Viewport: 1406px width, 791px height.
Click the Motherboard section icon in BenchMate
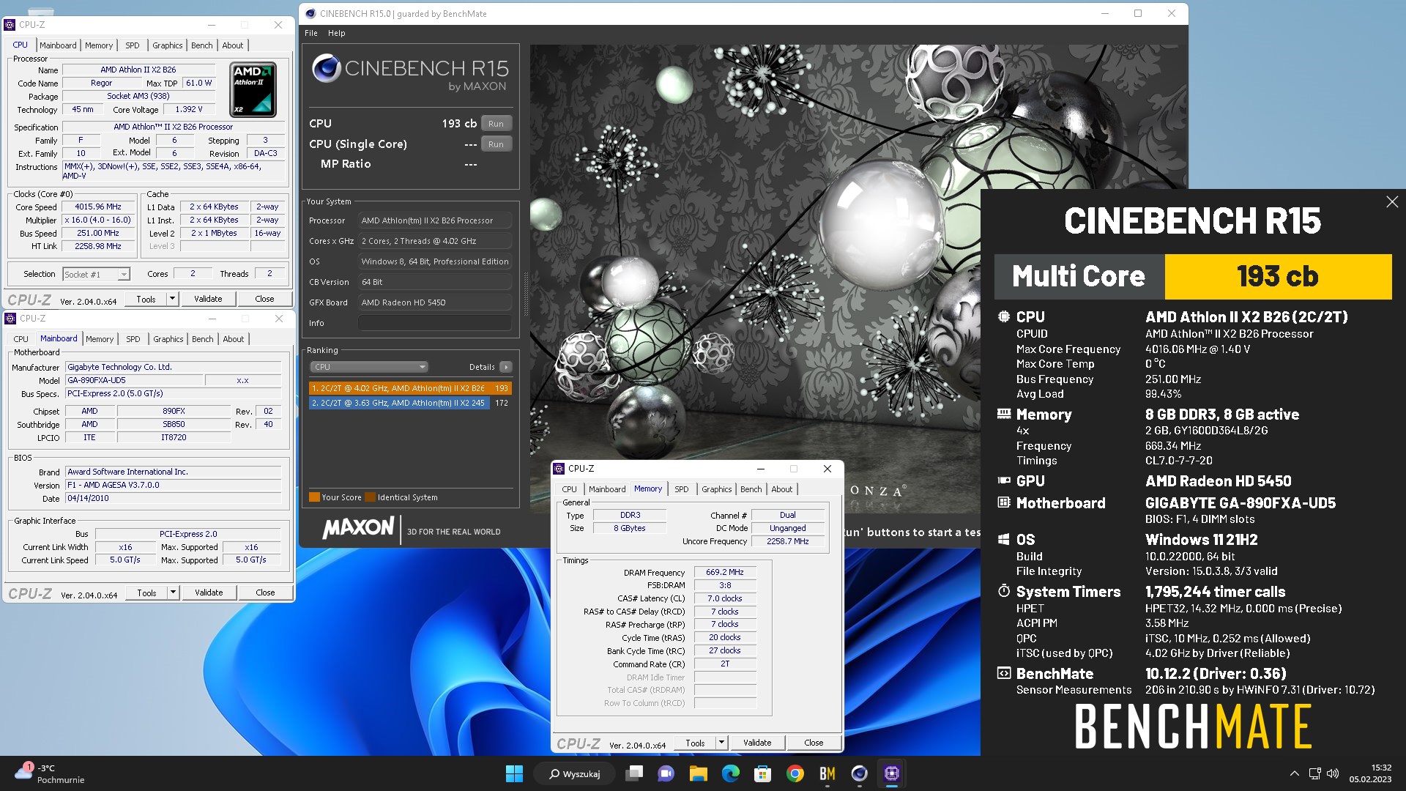pyautogui.click(x=1004, y=502)
